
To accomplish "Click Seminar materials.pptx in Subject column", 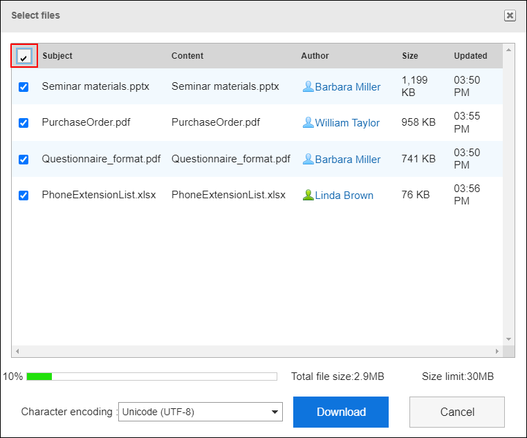I will click(x=95, y=86).
